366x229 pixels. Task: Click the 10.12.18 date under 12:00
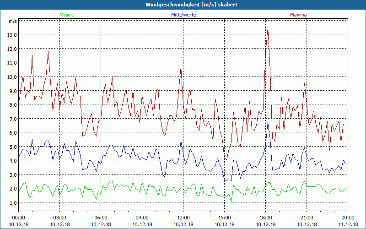[183, 224]
